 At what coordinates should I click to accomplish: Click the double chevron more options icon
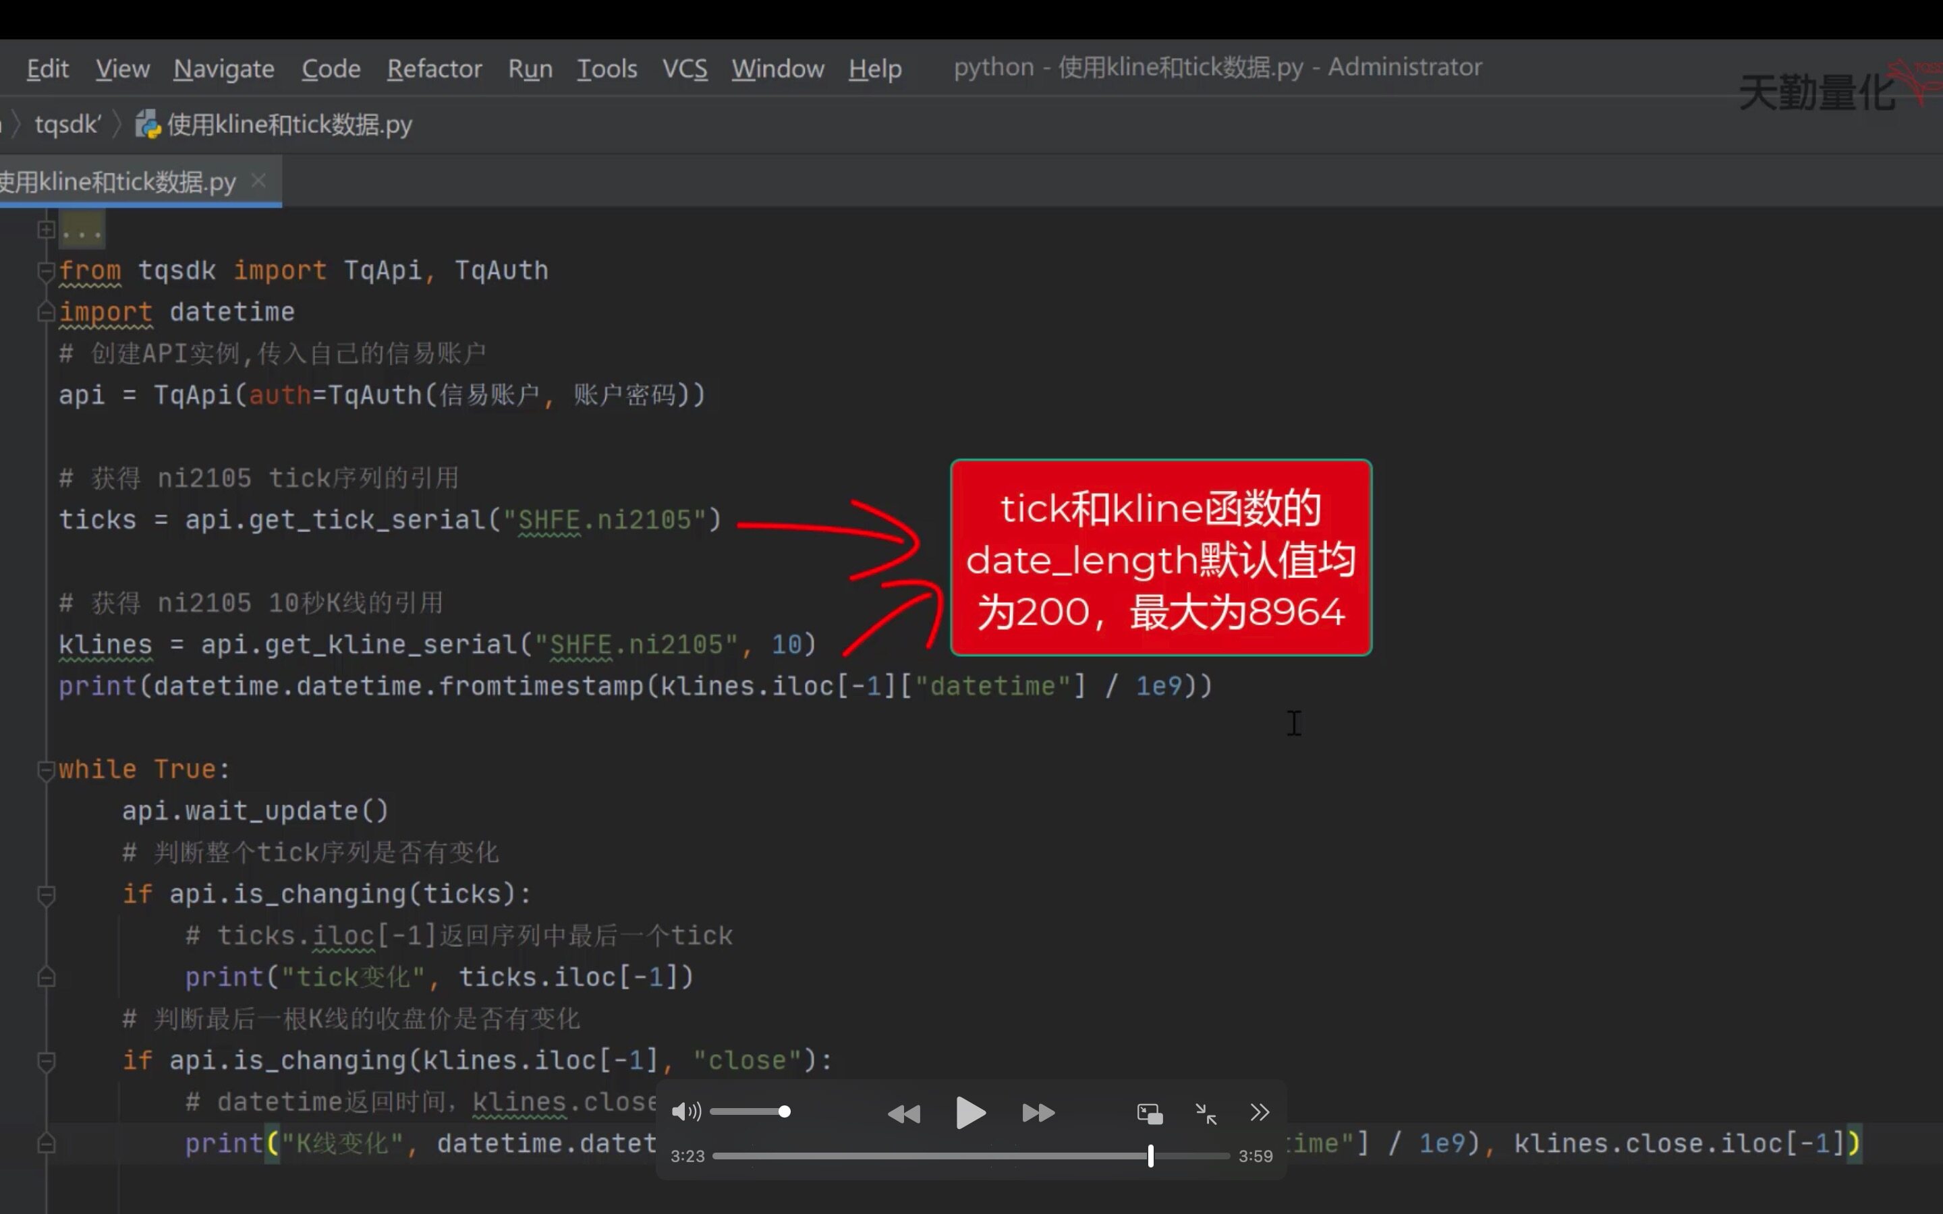[x=1259, y=1112]
